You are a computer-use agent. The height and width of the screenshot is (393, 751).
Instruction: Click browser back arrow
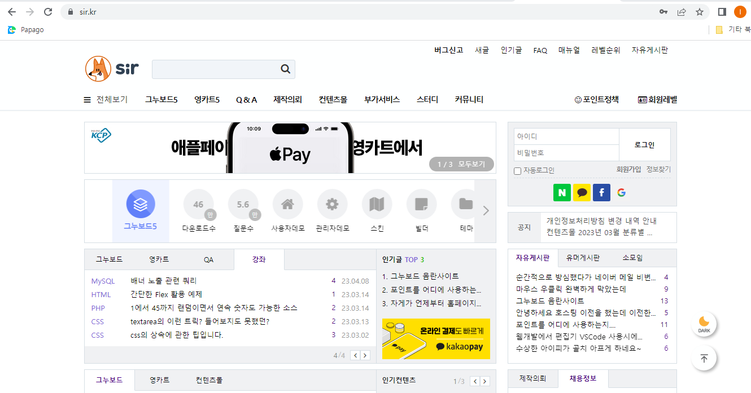coord(12,12)
